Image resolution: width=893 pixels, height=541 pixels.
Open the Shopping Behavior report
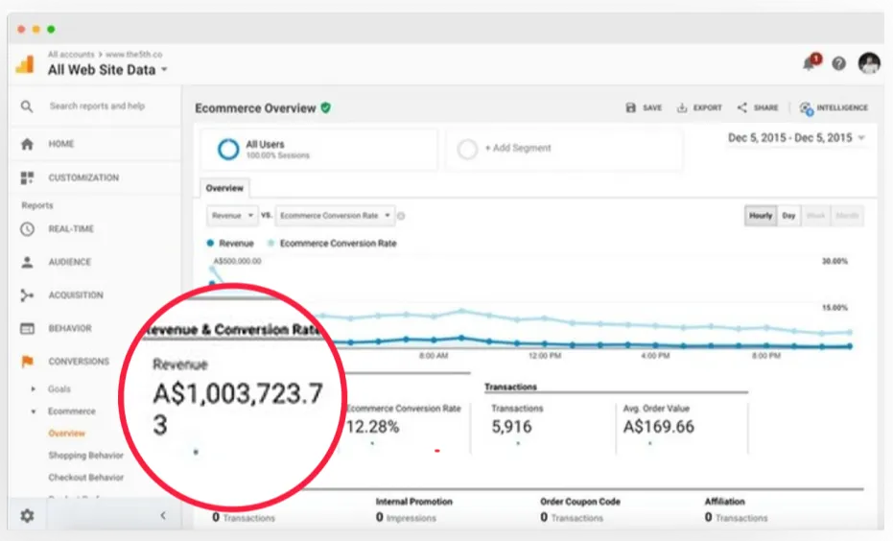[x=85, y=456]
